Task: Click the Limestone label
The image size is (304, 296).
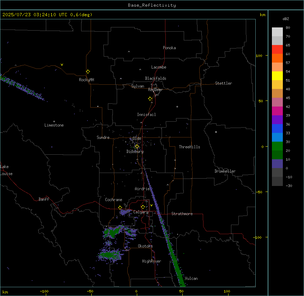Action: (54, 125)
